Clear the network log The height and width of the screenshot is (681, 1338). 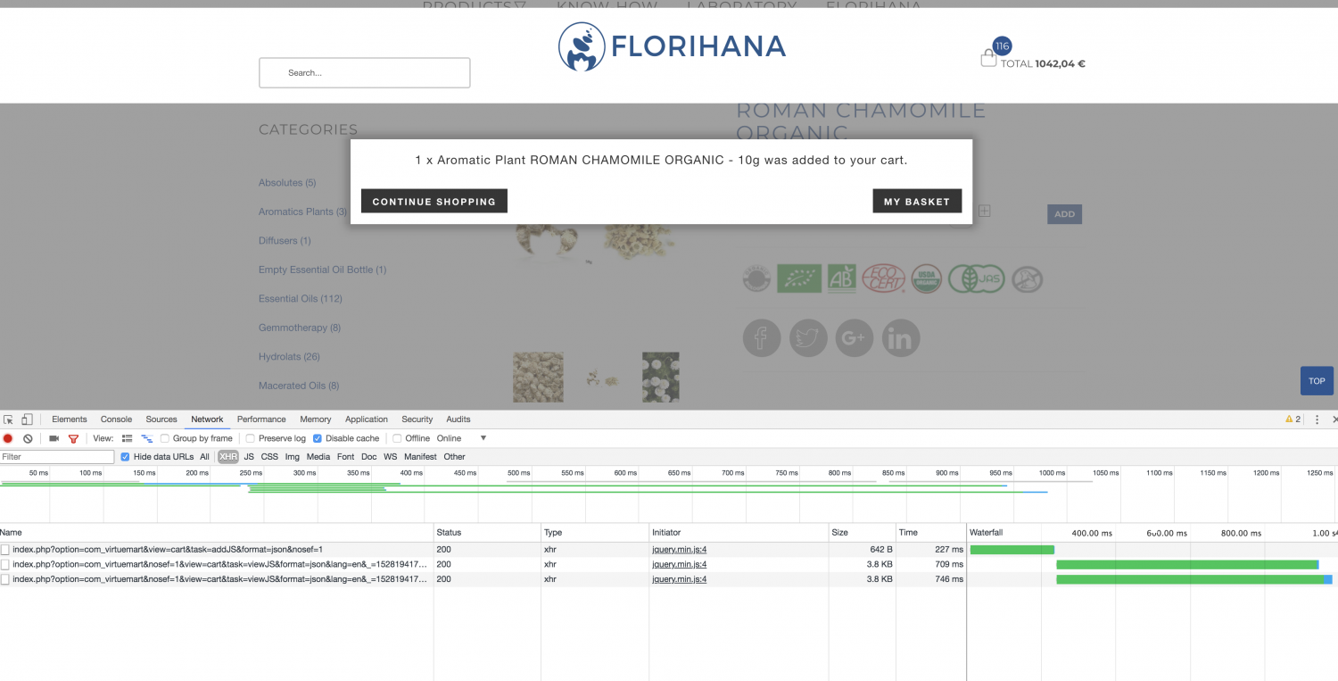point(28,438)
